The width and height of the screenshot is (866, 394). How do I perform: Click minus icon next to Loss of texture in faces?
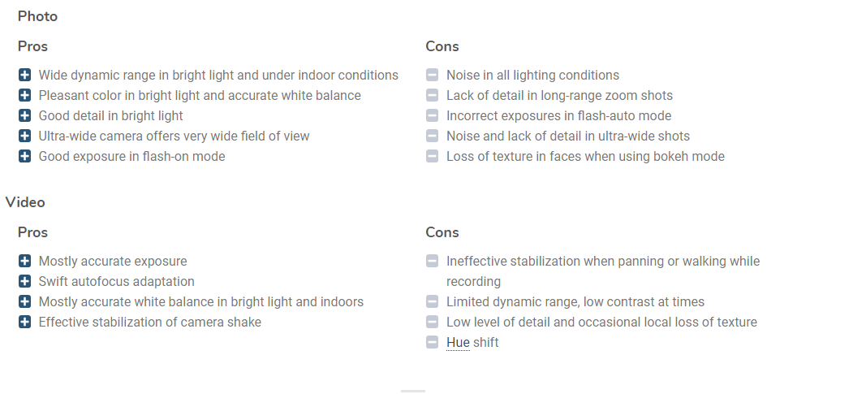[433, 157]
